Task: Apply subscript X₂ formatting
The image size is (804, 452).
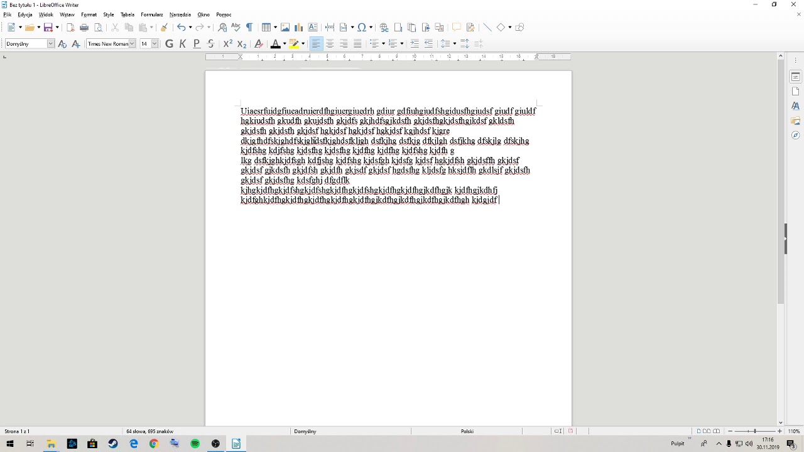Action: [x=242, y=44]
